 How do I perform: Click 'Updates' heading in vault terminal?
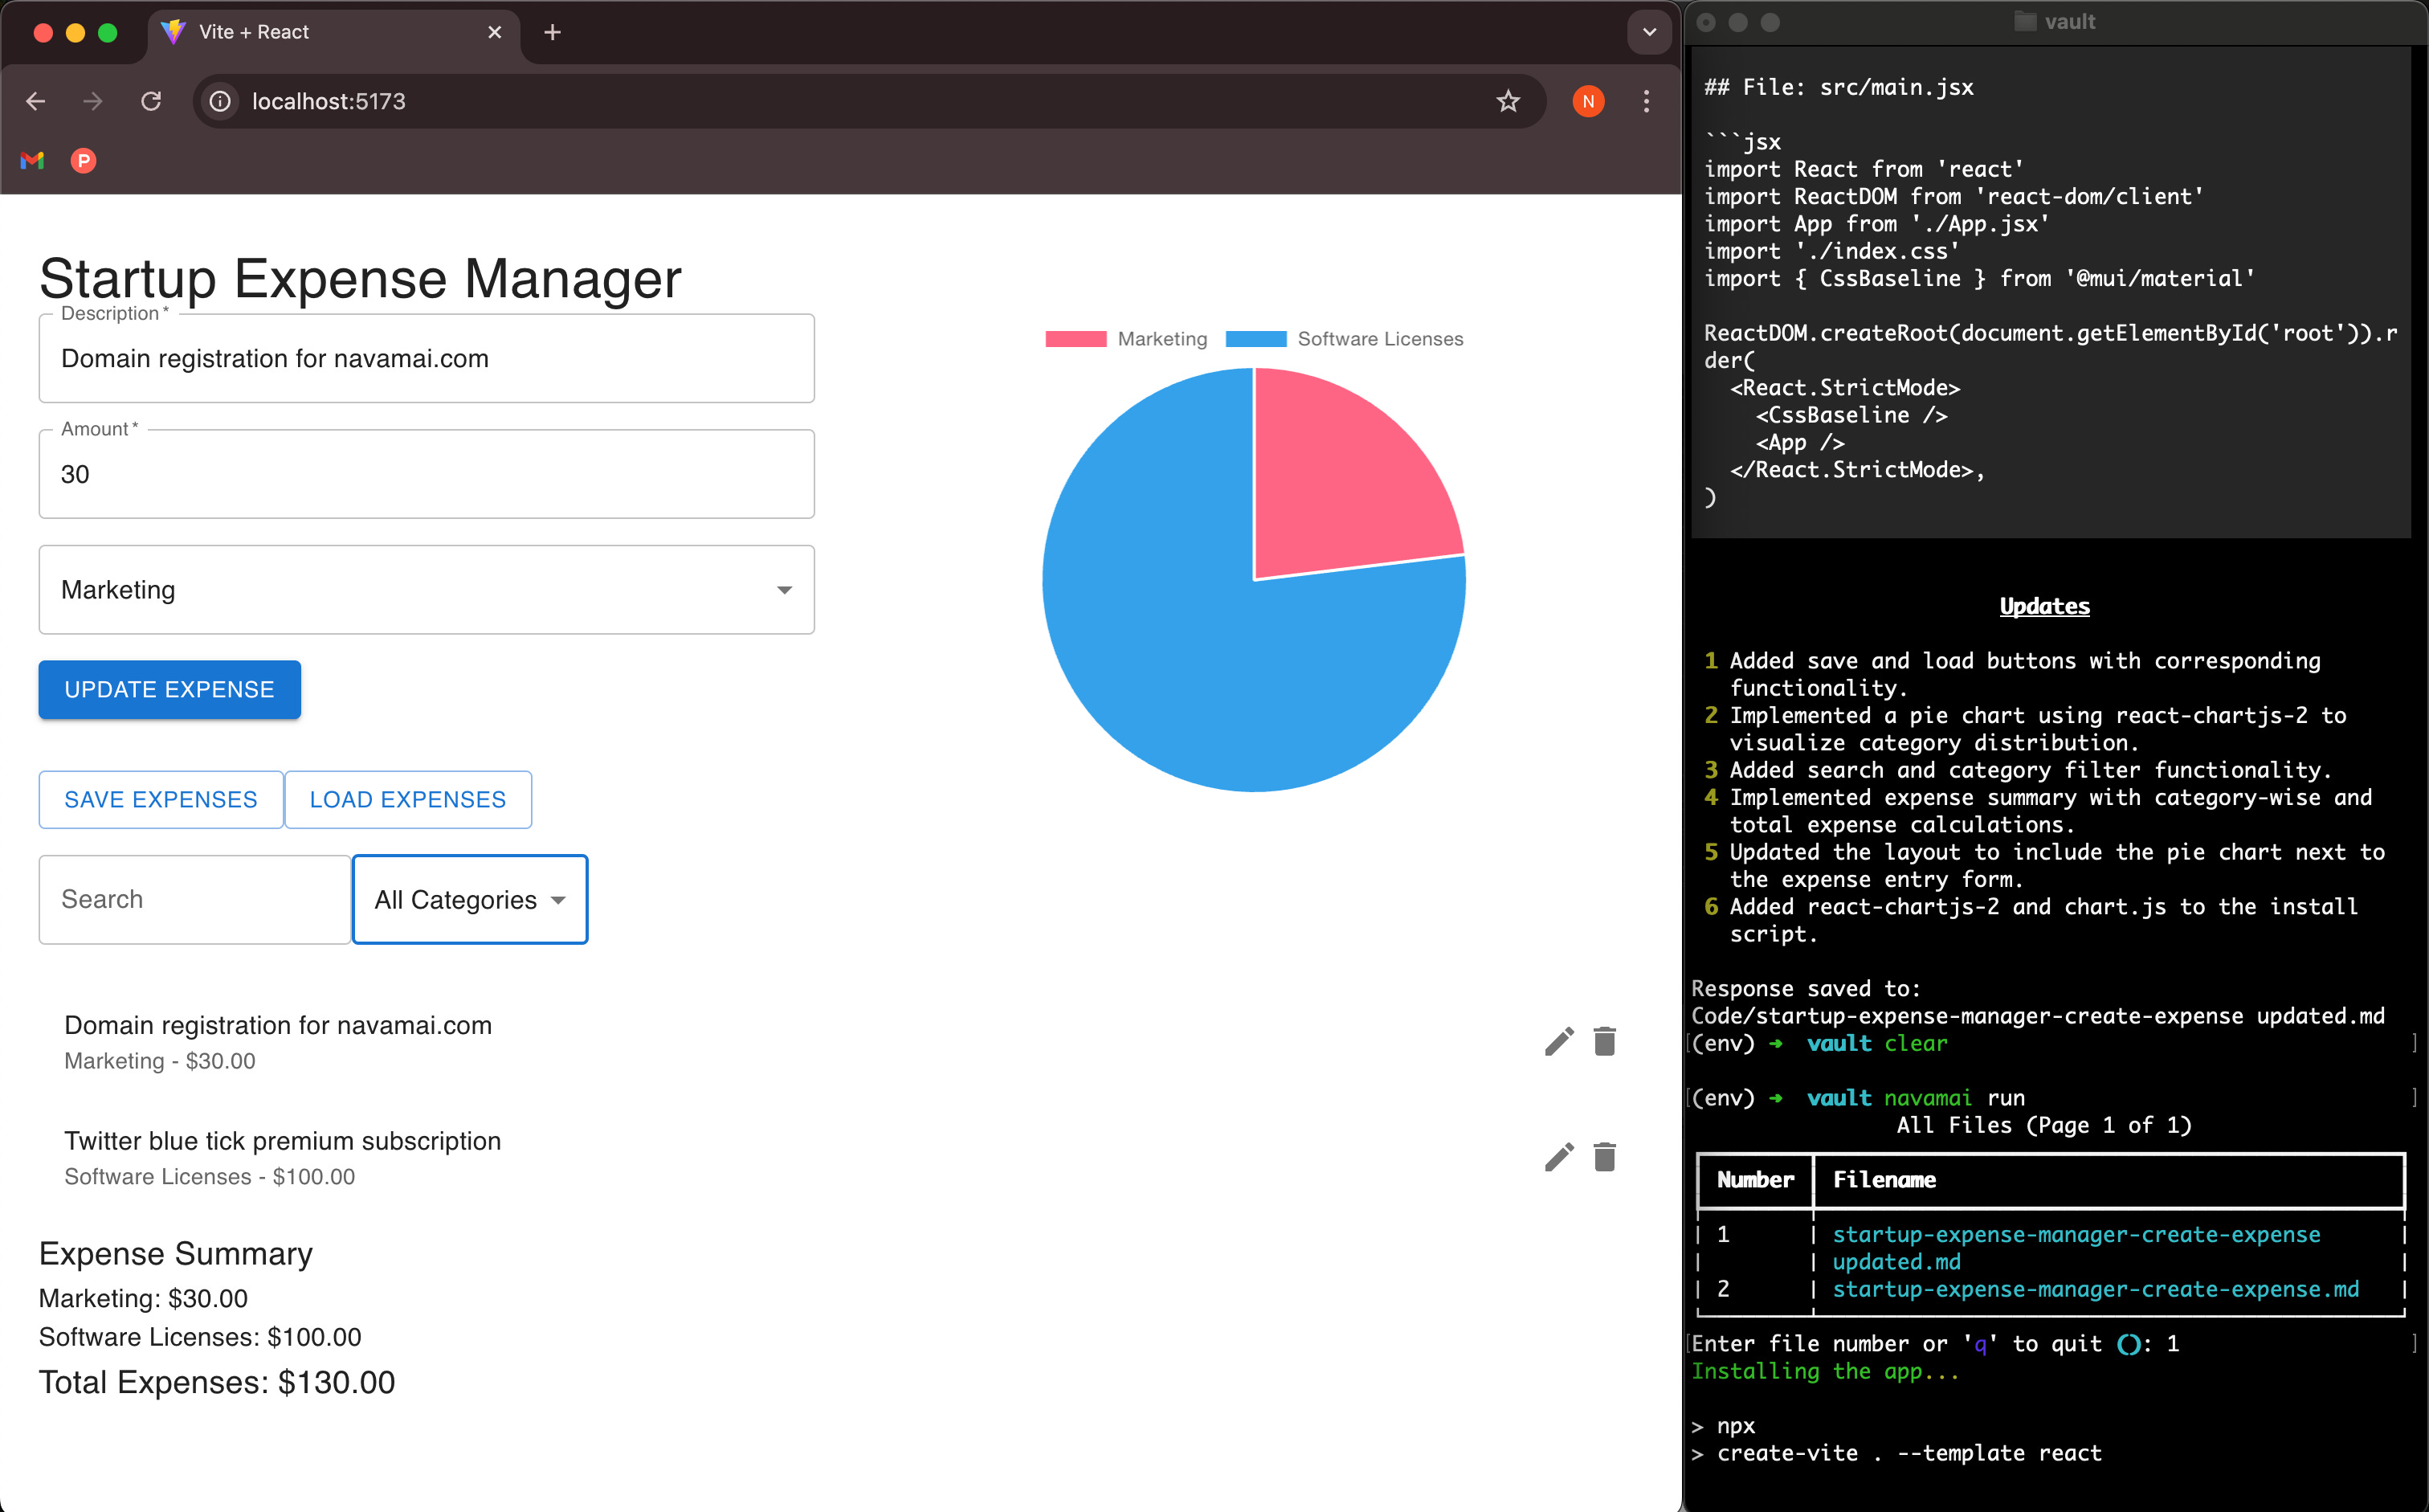click(2044, 606)
